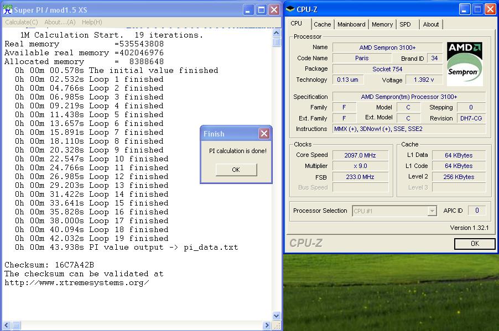499x331 pixels.
Task: Click the CPU-Z title bar app icon
Action: point(290,9)
